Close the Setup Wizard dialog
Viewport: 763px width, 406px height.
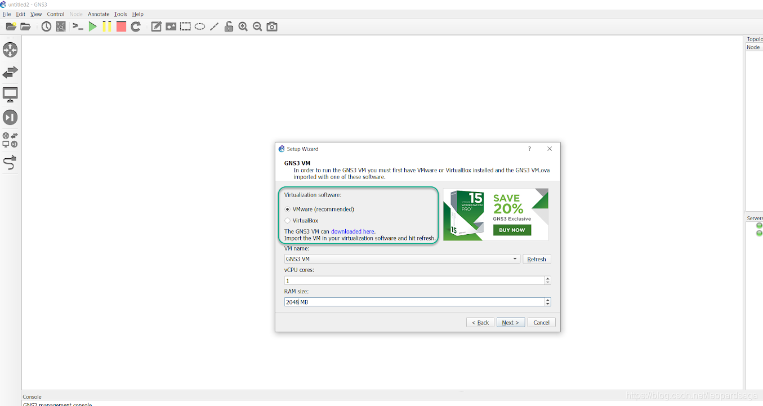click(550, 149)
